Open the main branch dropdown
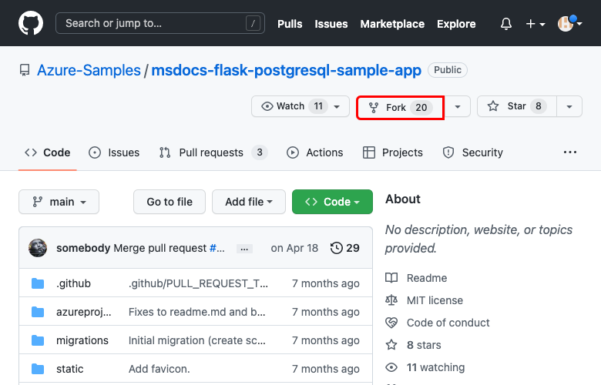601x385 pixels. tap(59, 202)
